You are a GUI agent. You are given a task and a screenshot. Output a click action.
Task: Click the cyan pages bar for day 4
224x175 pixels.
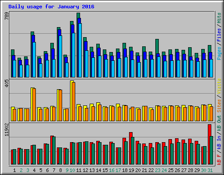click(34, 59)
